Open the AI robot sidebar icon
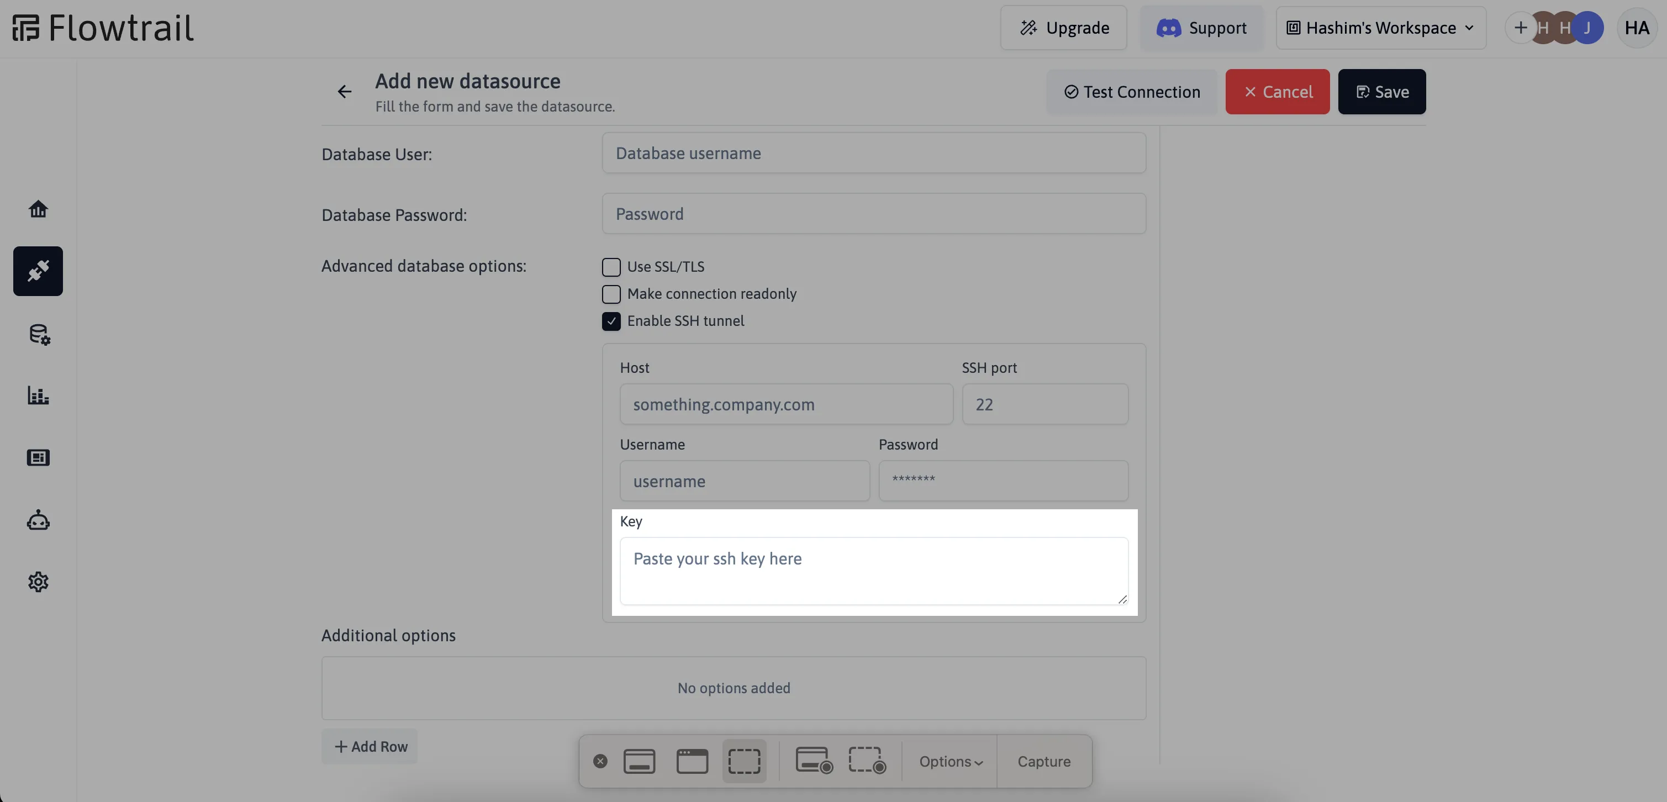The width and height of the screenshot is (1667, 802). 38,520
